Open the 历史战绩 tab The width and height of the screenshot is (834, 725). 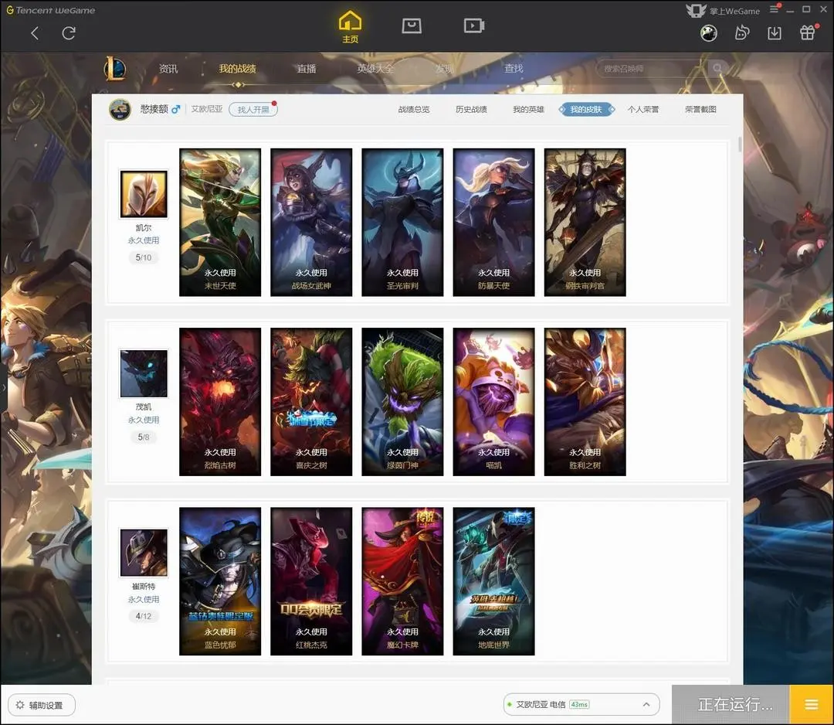click(x=471, y=110)
